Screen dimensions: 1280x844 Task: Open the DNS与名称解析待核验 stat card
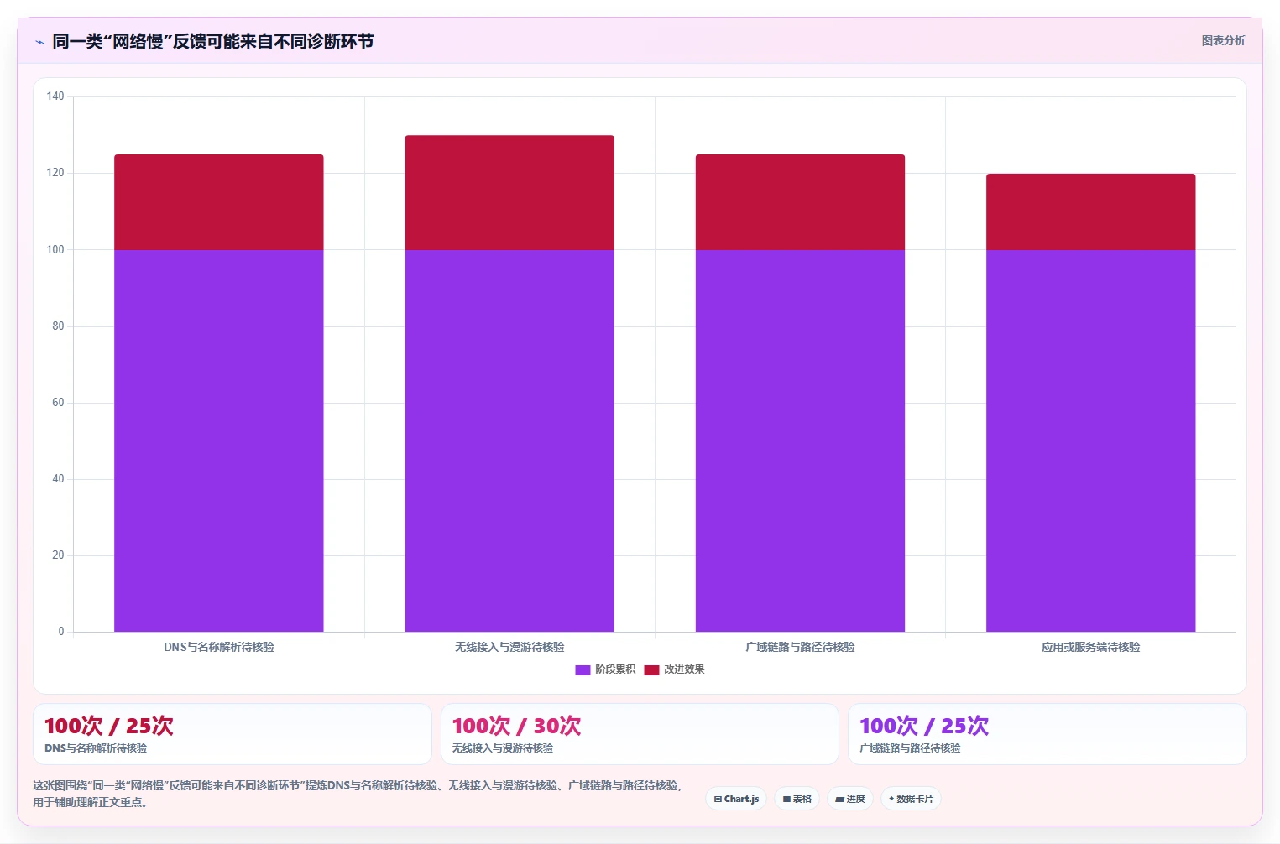232,734
